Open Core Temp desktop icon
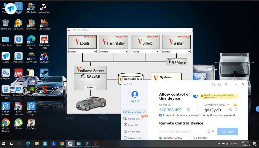 (x=31, y=124)
